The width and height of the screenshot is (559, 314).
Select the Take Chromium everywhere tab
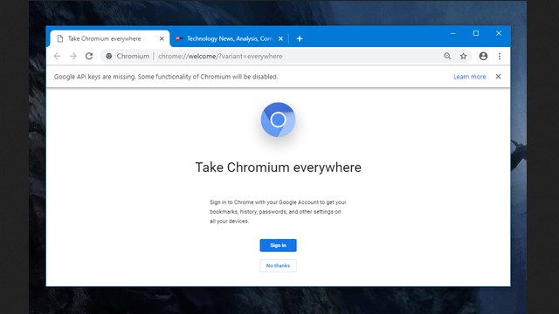click(110, 38)
